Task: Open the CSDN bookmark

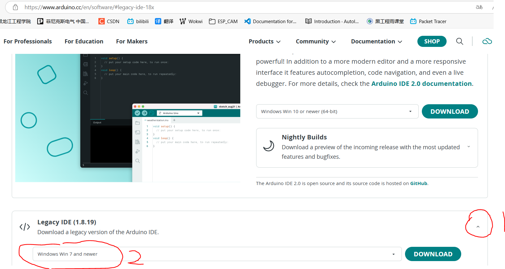Action: coord(109,21)
